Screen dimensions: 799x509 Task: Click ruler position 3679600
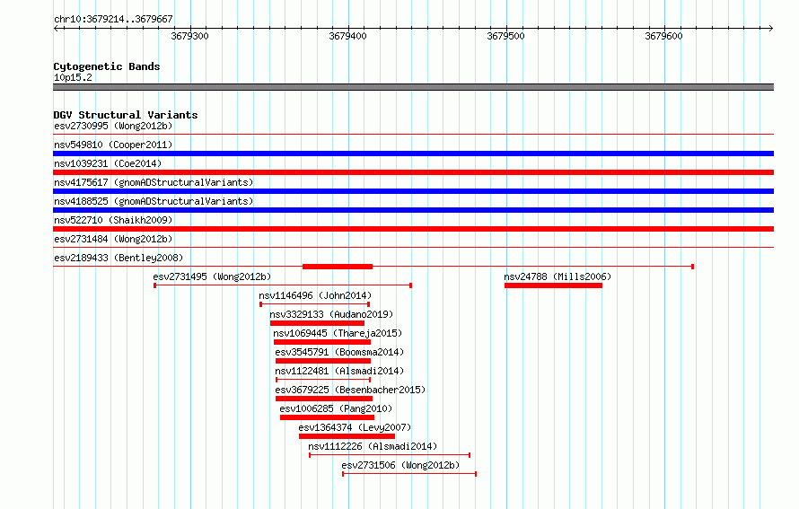(x=663, y=36)
